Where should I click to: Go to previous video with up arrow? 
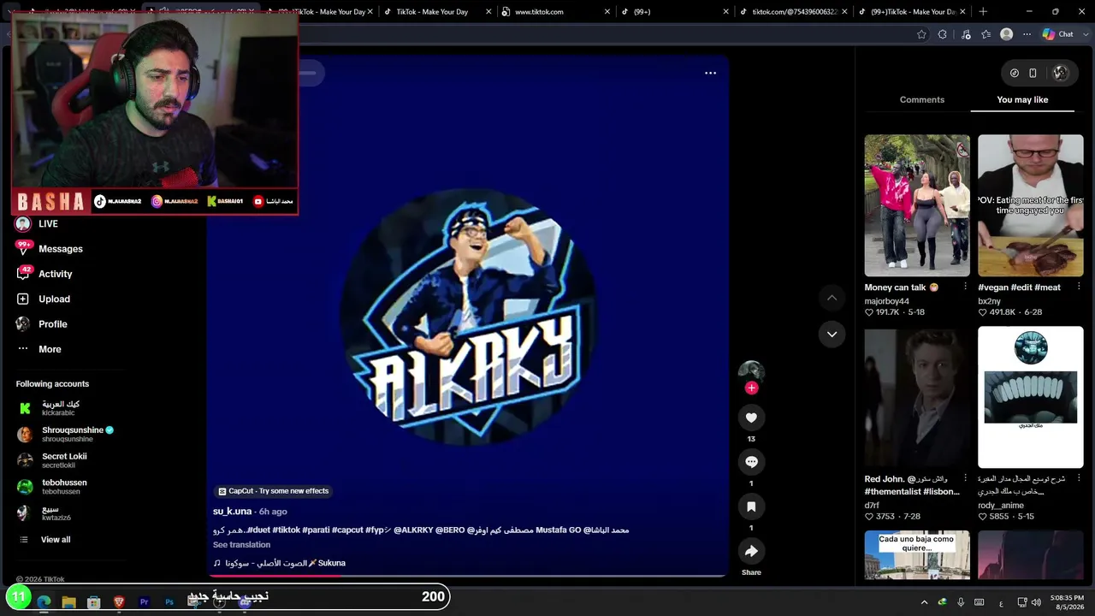pos(832,298)
